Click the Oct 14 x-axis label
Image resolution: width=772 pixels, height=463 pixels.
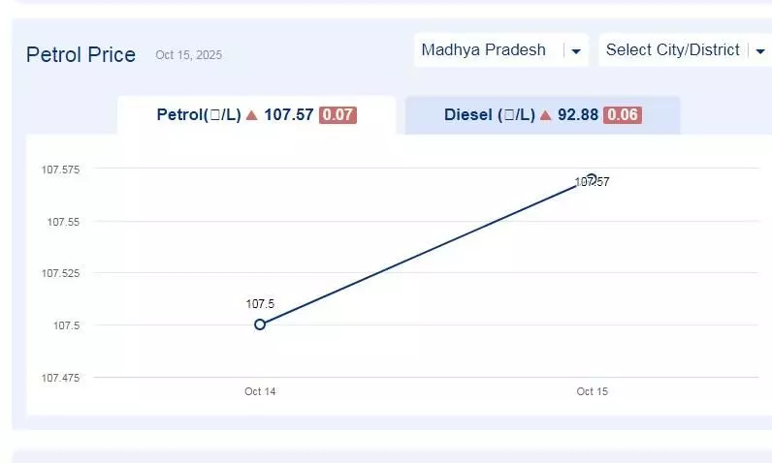[x=260, y=392]
